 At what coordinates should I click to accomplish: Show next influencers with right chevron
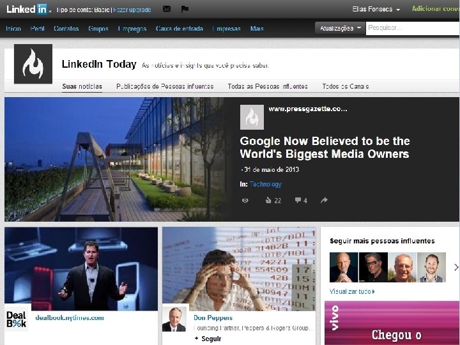[x=456, y=267]
